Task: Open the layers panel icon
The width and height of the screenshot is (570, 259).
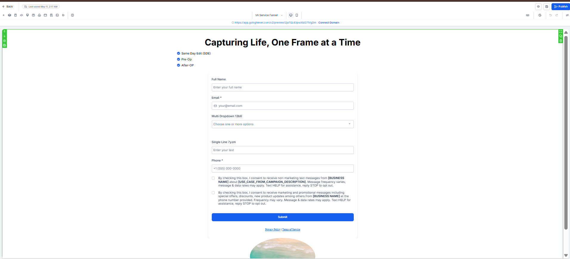Action: 10,15
